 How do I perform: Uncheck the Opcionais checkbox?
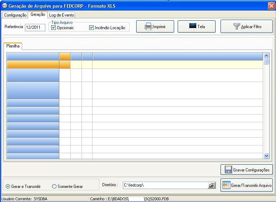[x=54, y=28]
